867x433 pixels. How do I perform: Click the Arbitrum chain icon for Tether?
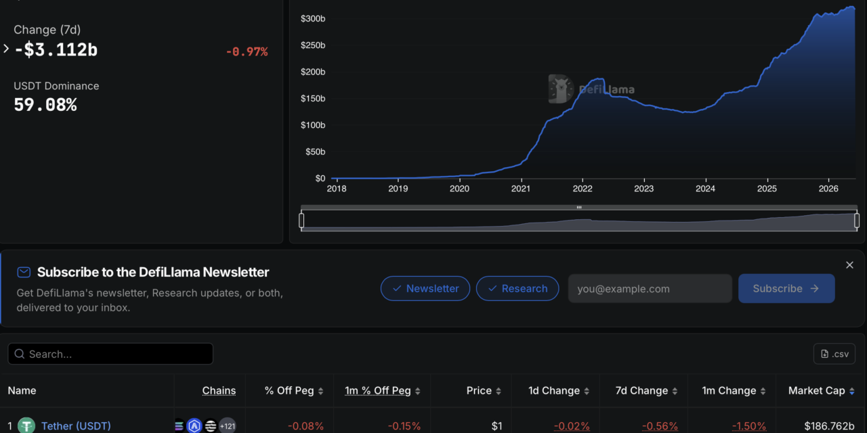194,426
